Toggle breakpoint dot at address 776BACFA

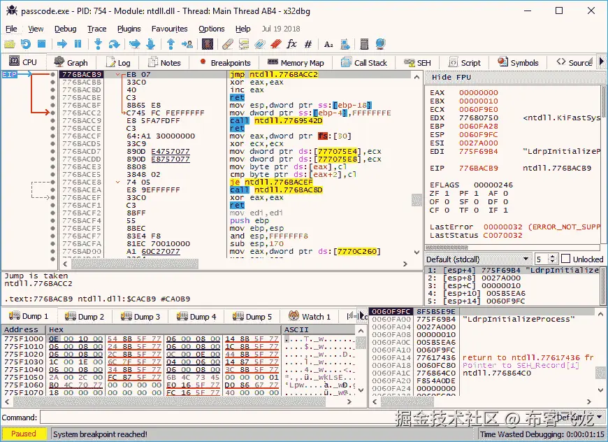(x=52, y=243)
